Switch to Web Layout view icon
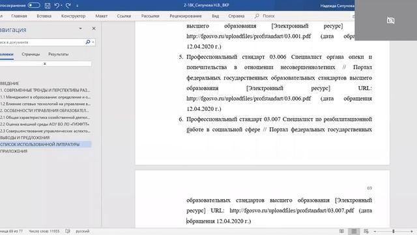This screenshot has width=417, height=235. (x=366, y=231)
